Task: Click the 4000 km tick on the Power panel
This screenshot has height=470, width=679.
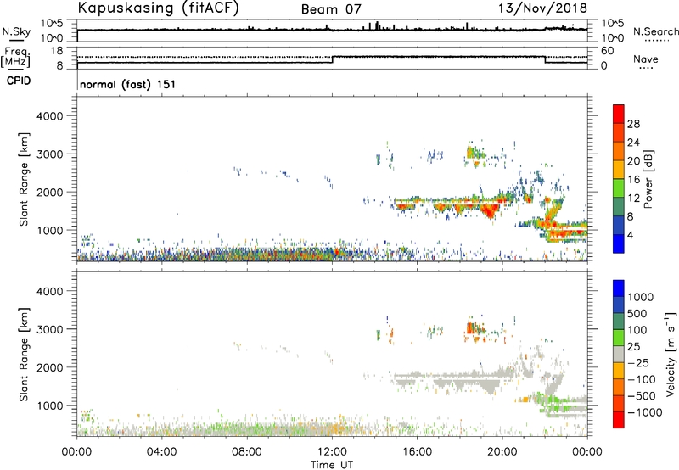Action: point(50,116)
